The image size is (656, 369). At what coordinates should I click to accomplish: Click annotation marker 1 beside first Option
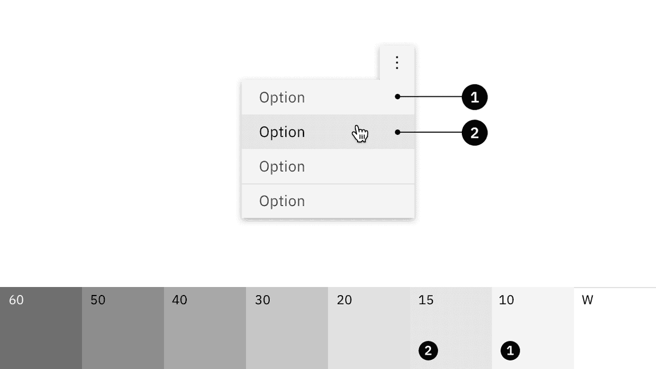(474, 97)
